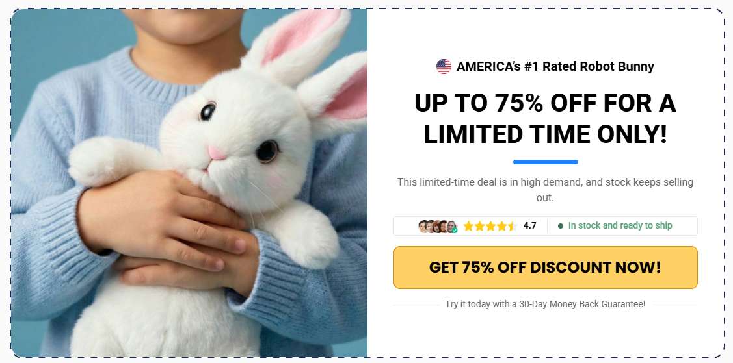The height and width of the screenshot is (363, 733).
Task: Click the American flag icon
Action: pyautogui.click(x=444, y=66)
